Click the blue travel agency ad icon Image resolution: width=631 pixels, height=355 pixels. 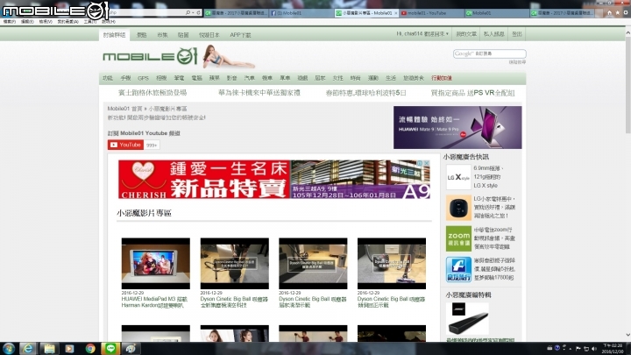pyautogui.click(x=458, y=269)
